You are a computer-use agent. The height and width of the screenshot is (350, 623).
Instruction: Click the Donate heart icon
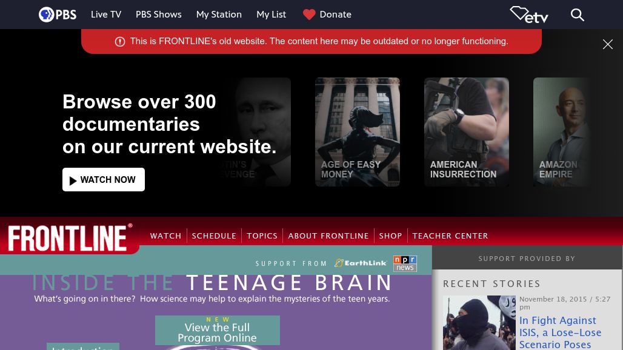(308, 15)
